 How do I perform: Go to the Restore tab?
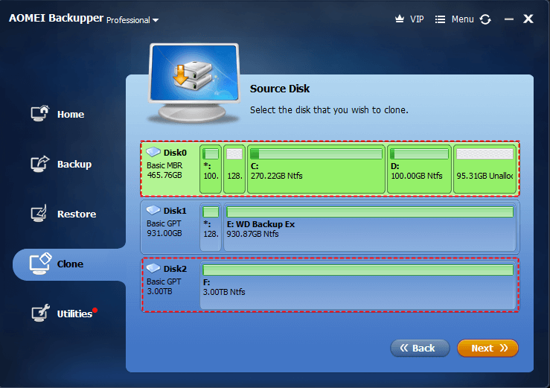(x=77, y=214)
